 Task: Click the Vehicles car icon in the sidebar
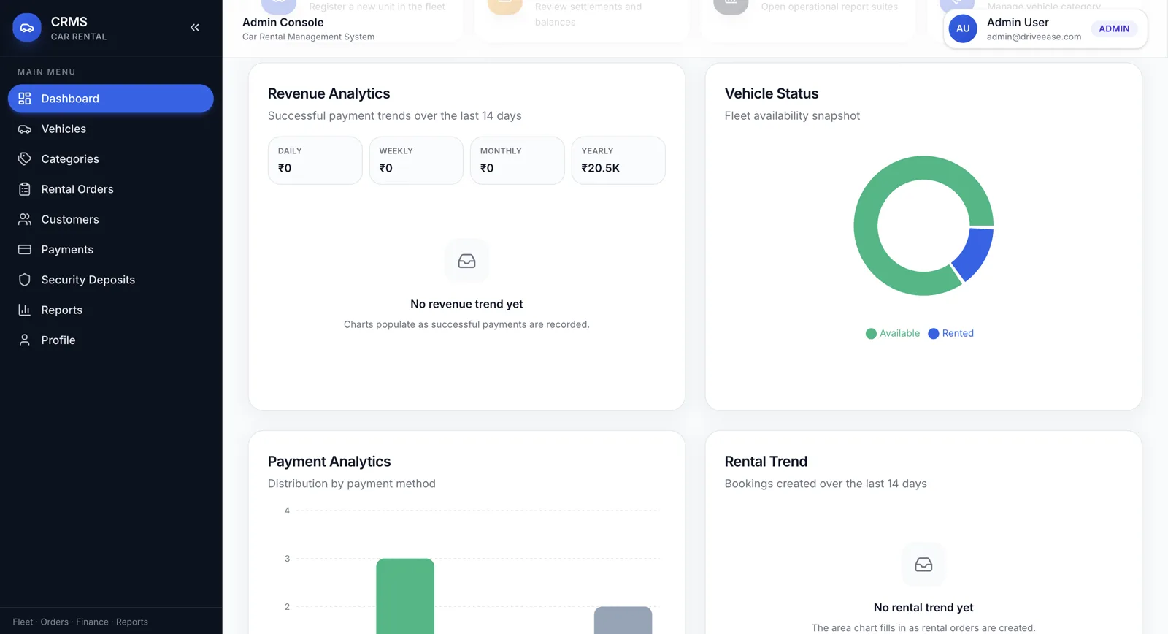25,129
